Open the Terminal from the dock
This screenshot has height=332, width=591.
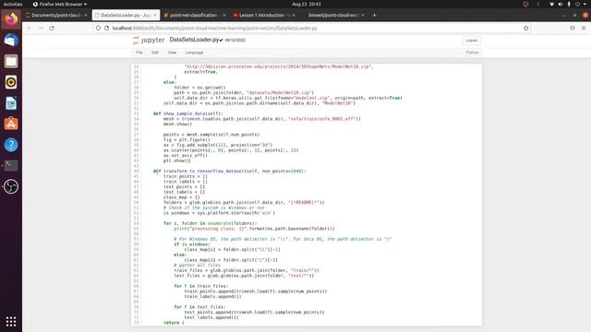click(11, 166)
